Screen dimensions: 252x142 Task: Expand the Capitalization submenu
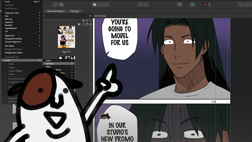pyautogui.click(x=22, y=28)
